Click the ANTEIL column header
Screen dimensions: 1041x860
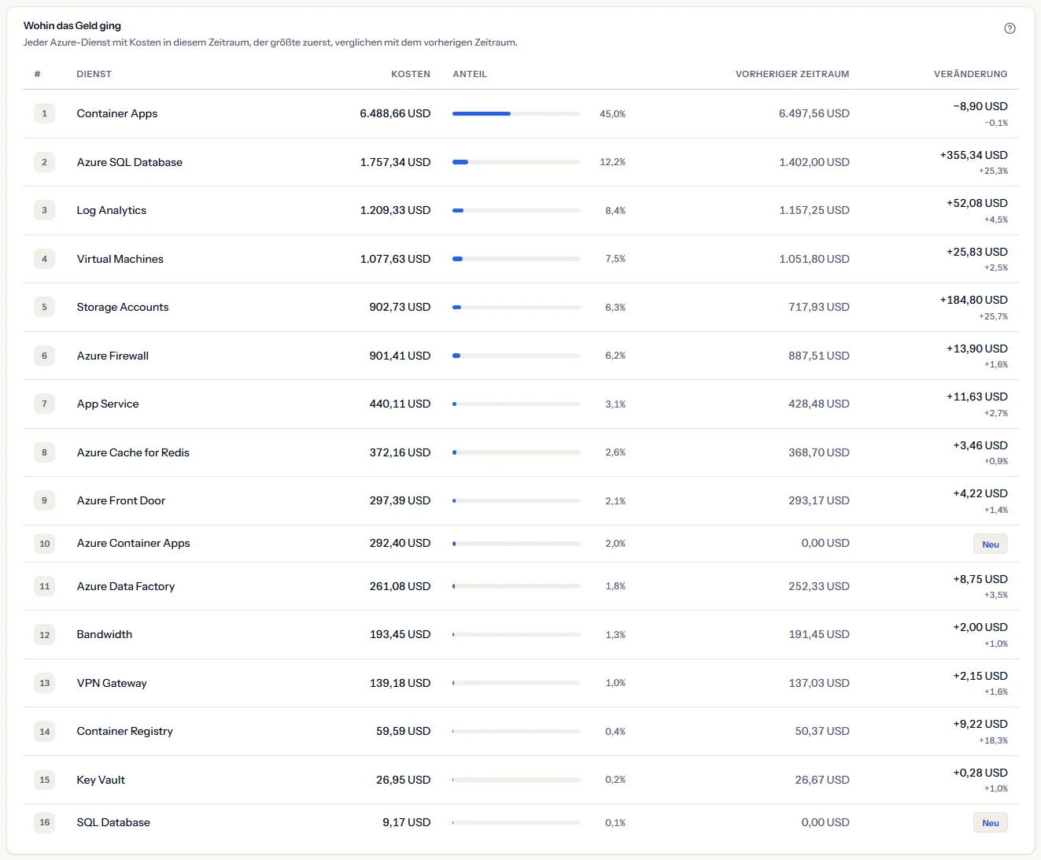coord(470,74)
